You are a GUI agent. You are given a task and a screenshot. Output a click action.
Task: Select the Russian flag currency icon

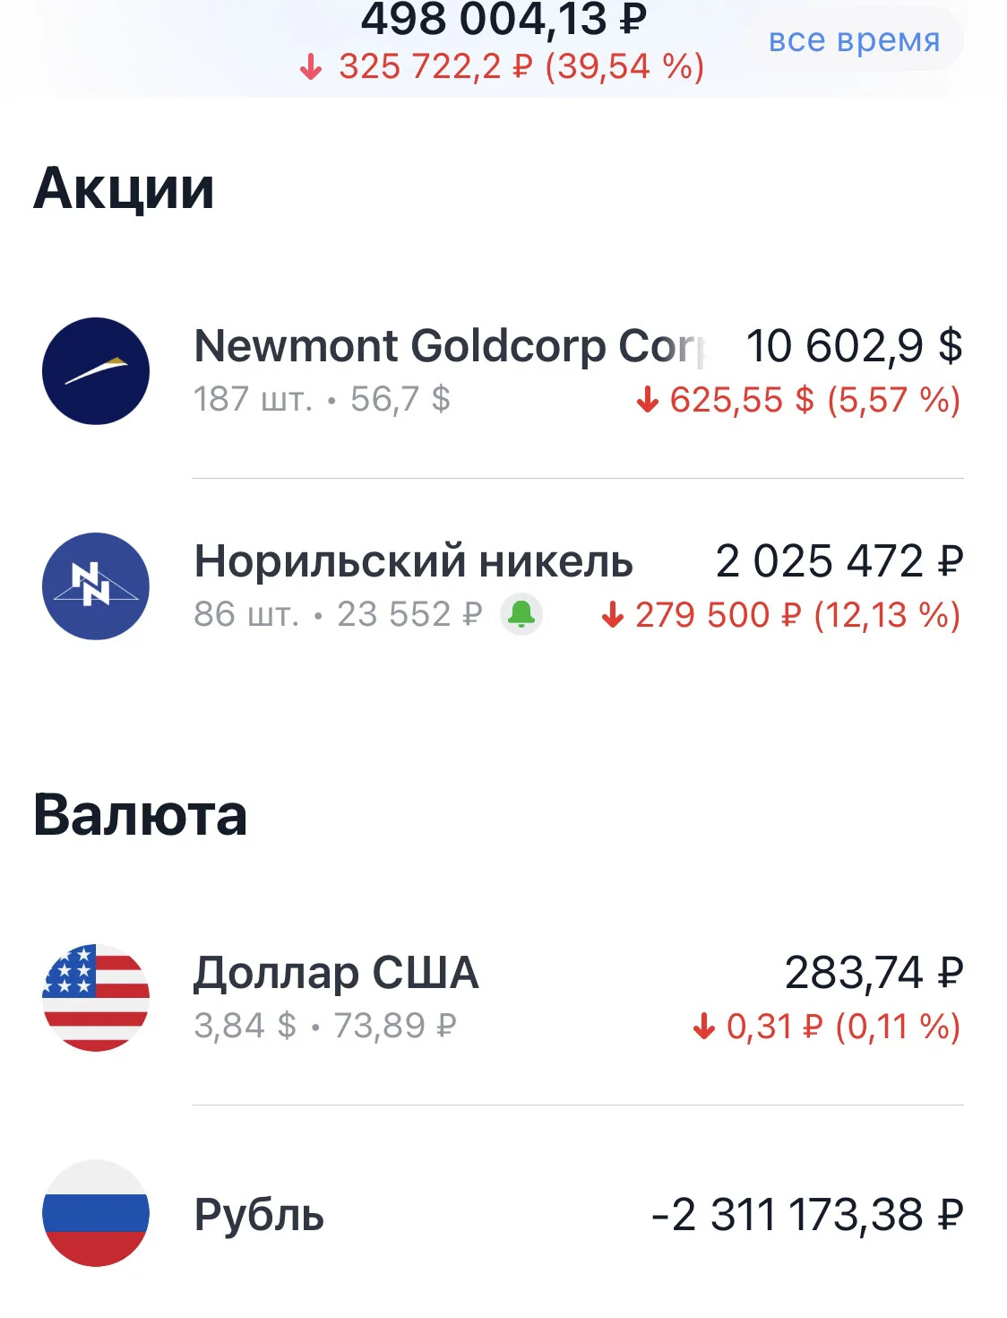(x=96, y=1213)
